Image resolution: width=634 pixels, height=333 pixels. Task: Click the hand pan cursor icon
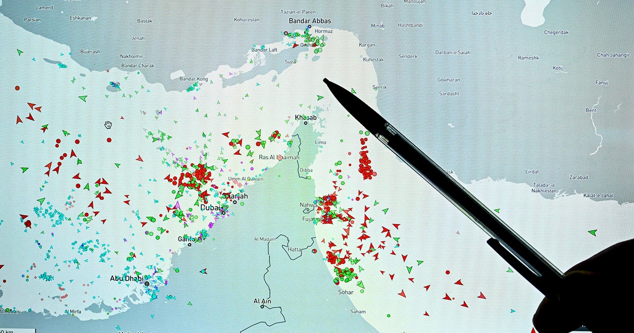click(x=108, y=125)
